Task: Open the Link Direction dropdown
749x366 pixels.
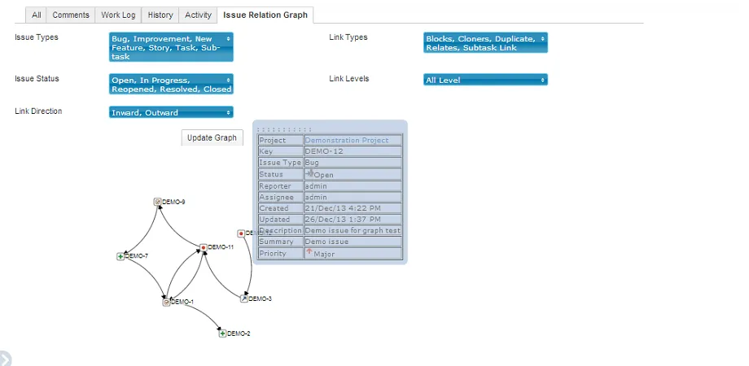Action: pos(171,112)
